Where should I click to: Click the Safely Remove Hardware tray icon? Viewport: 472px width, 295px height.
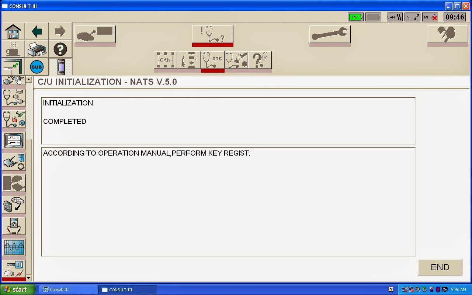tap(424, 289)
